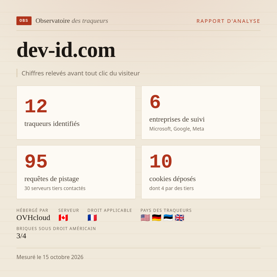The image size is (277, 277).
Task: Click the RAPPORT D'ANALYSE label
Action: pos(229,21)
